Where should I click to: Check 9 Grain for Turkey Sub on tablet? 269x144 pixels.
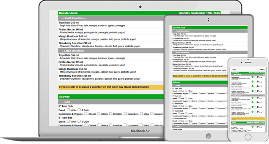[186, 113]
